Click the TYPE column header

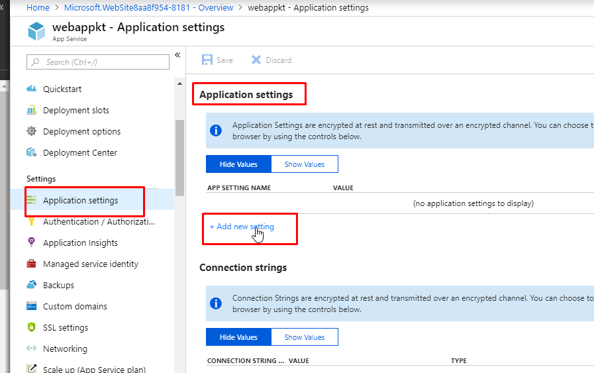[459, 360]
